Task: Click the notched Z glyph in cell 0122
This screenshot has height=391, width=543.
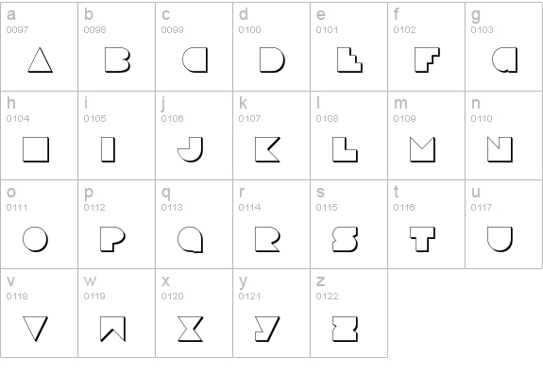Action: point(345,329)
